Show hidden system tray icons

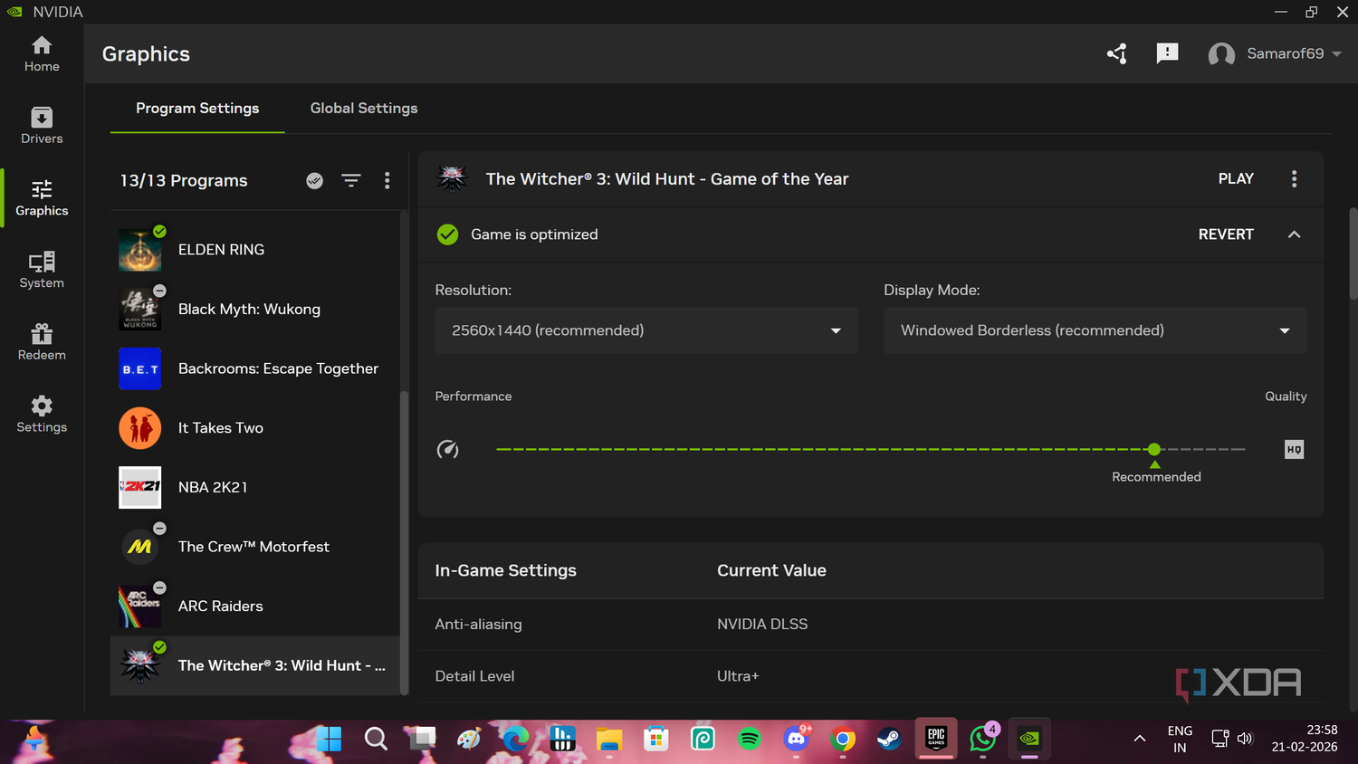(1140, 739)
